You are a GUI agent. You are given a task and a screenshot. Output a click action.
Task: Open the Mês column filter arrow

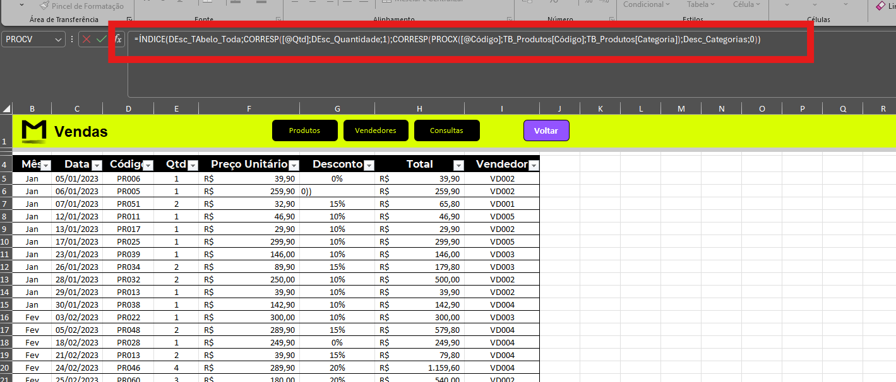tap(45, 165)
